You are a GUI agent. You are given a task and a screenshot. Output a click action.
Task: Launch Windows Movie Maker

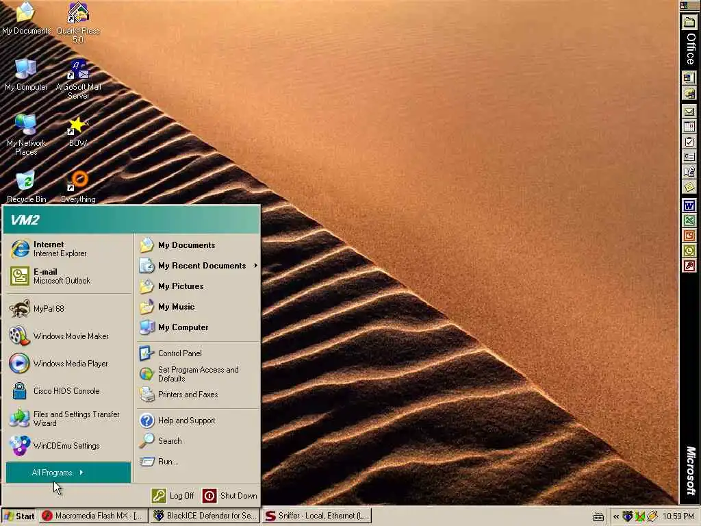click(68, 336)
